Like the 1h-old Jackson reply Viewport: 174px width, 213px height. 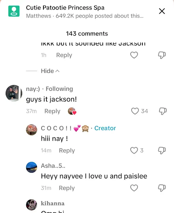134,55
